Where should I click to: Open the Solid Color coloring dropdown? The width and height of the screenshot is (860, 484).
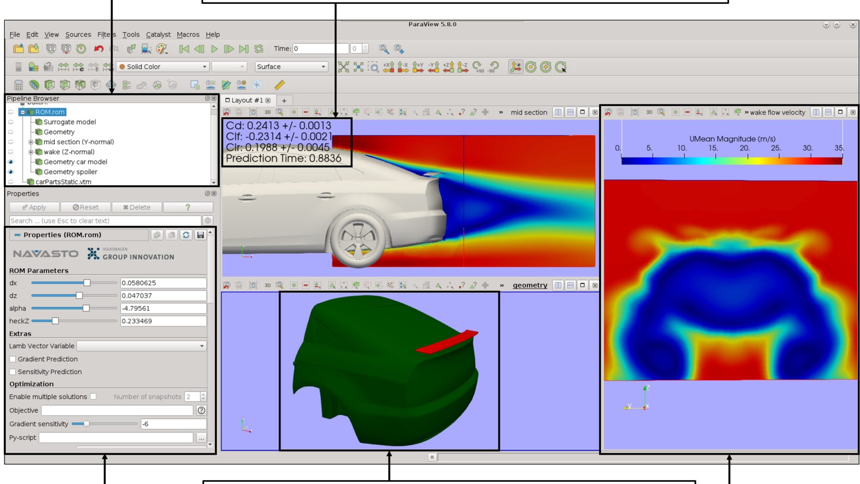click(163, 66)
